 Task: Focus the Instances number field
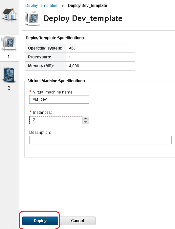(x=56, y=120)
